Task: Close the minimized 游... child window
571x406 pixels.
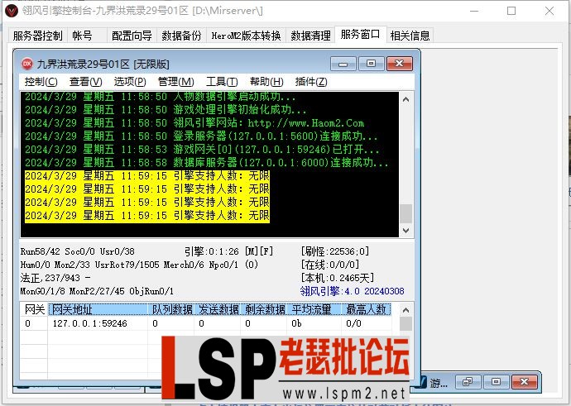Action: tap(524, 382)
